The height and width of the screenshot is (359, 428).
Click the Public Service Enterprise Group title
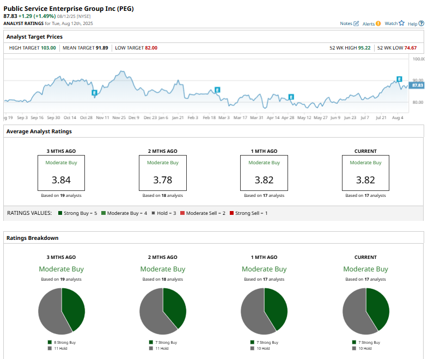69,9
